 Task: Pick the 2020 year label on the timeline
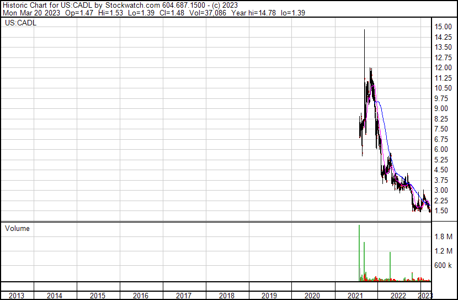[x=312, y=296]
